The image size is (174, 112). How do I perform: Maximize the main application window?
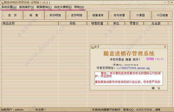(168, 2)
